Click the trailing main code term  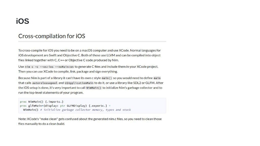157,78
